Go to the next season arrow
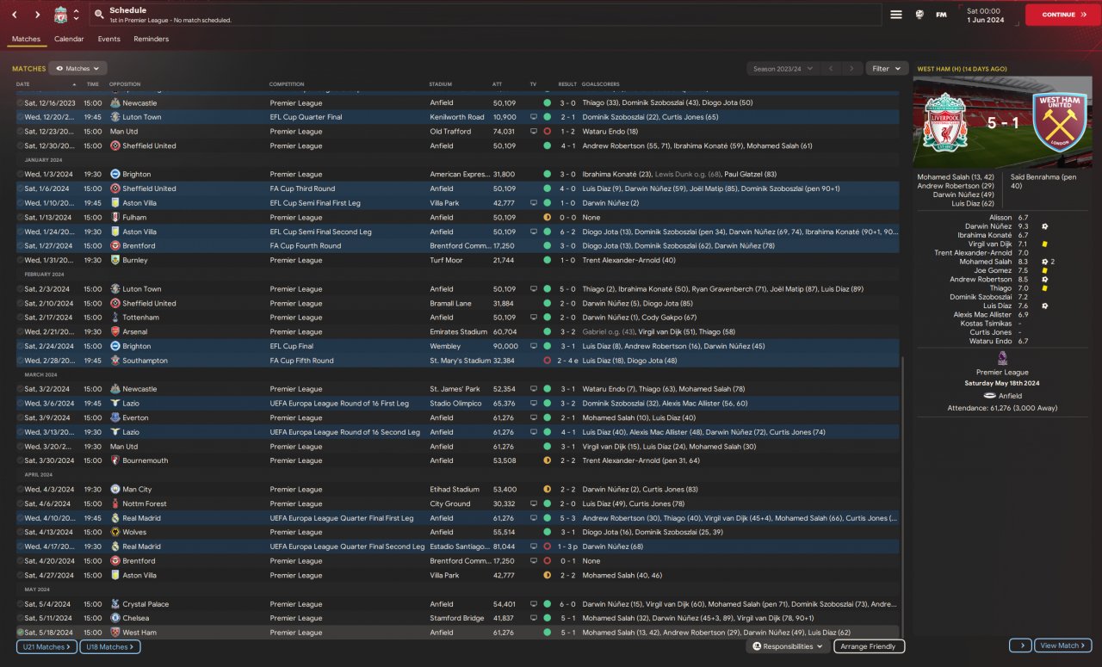This screenshot has height=667, width=1102. [x=852, y=68]
